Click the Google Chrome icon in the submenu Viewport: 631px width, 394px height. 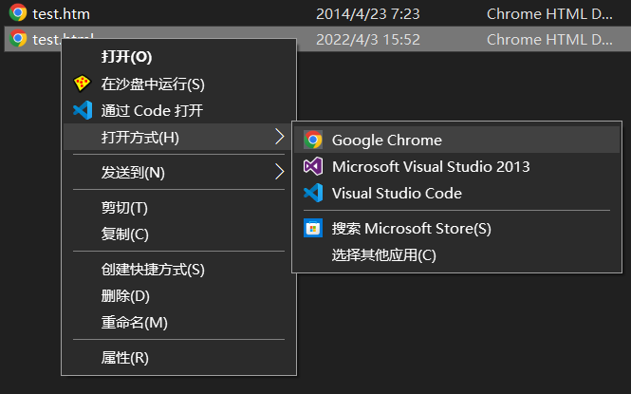tap(313, 141)
